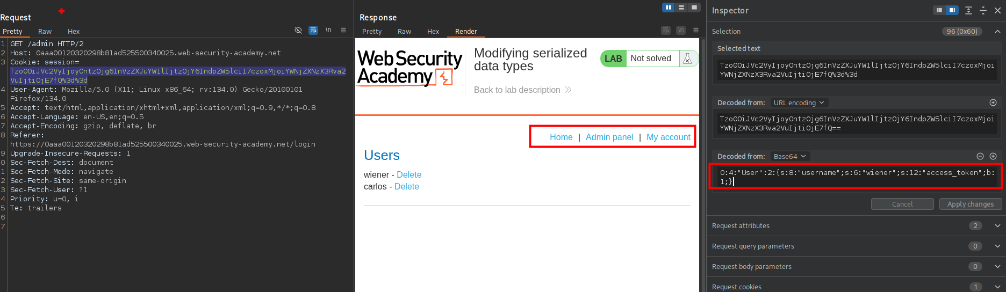Expand all Inspector sections

[x=968, y=10]
